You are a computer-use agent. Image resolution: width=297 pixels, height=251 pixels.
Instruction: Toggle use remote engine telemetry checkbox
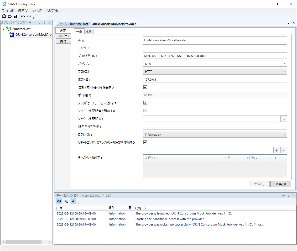click(145, 142)
